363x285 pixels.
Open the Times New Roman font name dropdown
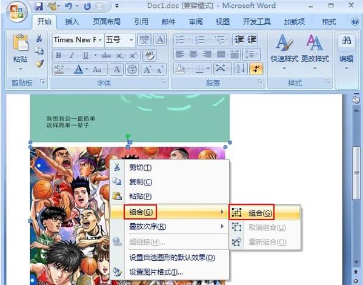pos(100,40)
